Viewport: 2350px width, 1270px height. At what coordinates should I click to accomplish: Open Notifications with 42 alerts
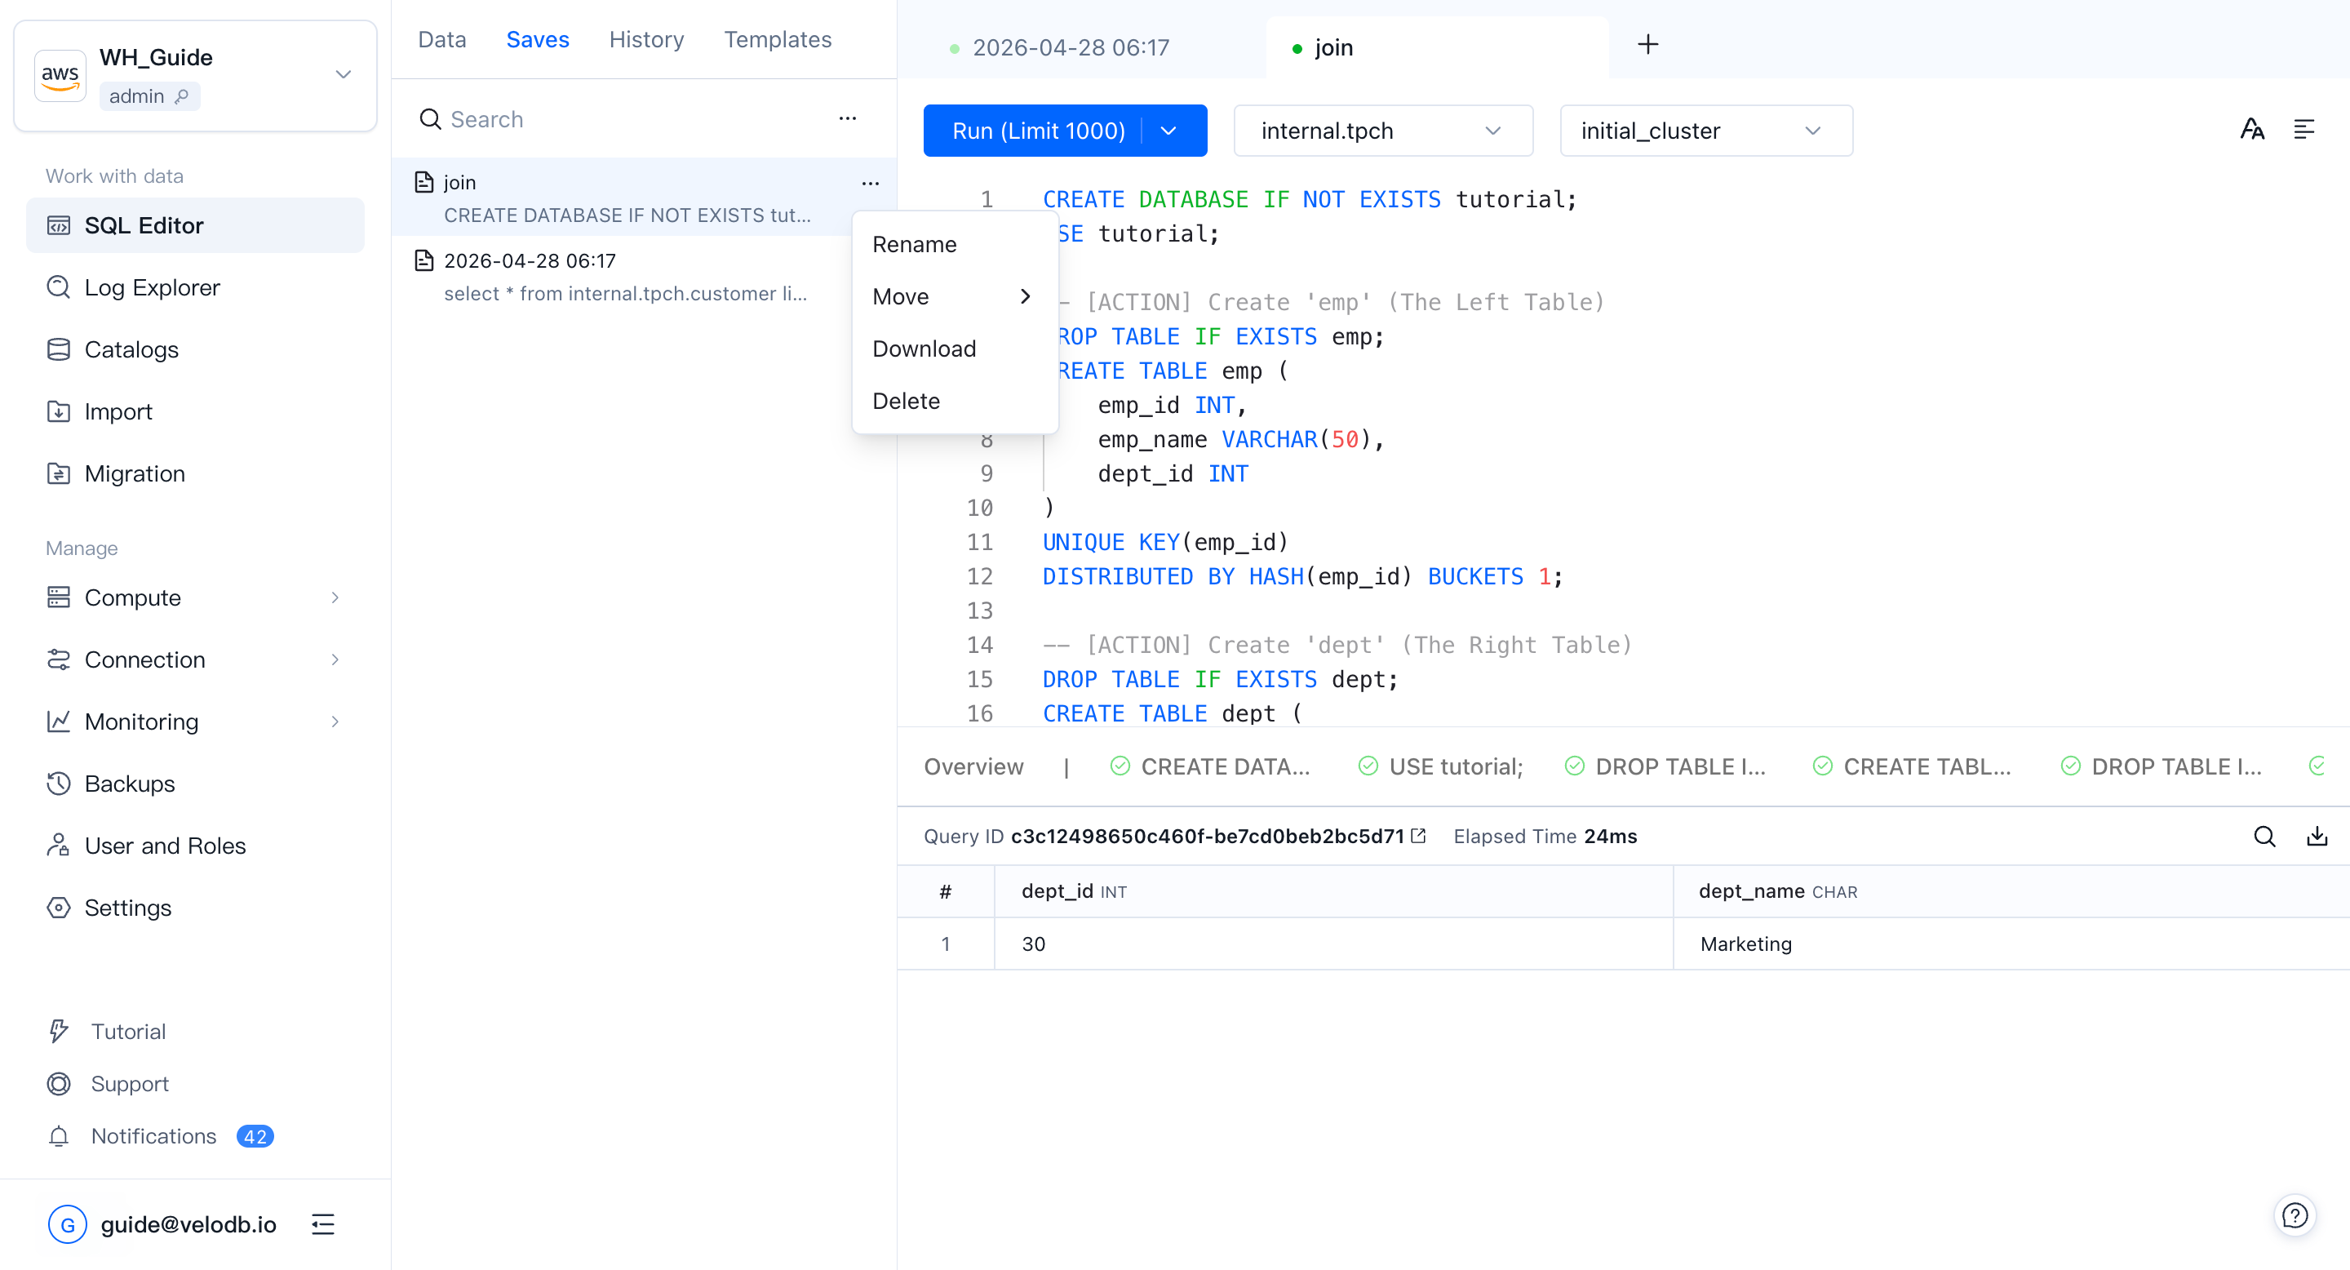coord(153,1136)
